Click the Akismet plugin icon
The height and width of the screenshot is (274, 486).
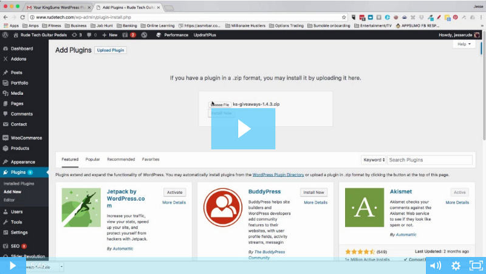[364, 207]
